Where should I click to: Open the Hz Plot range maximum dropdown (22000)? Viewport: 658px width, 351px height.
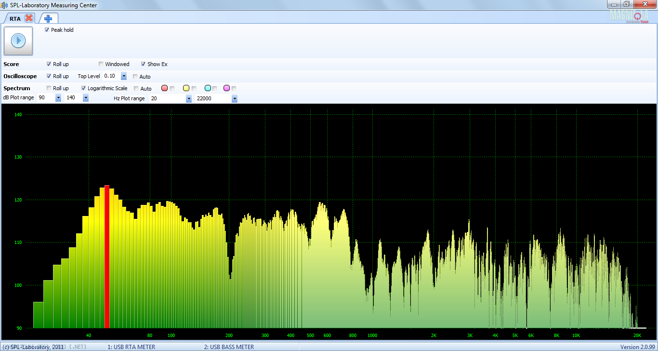pyautogui.click(x=235, y=98)
